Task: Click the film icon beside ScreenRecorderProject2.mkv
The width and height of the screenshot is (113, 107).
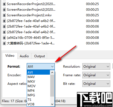Action: pyautogui.click(x=4, y=15)
